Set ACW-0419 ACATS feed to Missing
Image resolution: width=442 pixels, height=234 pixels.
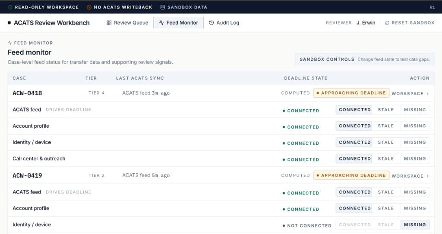415,192
